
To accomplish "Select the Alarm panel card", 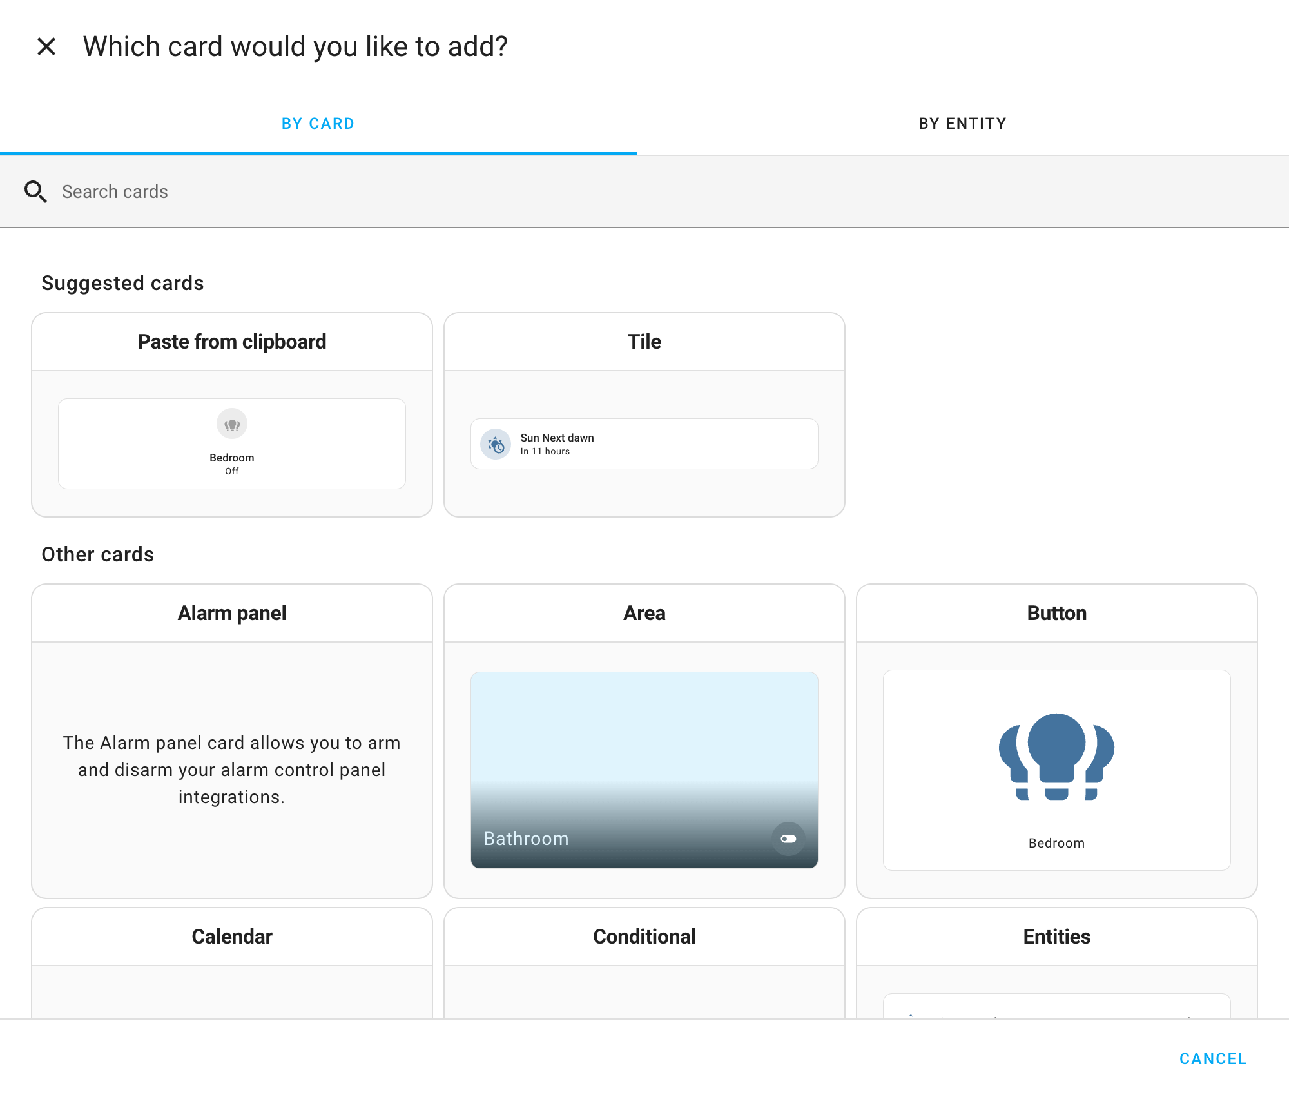I will coord(232,612).
